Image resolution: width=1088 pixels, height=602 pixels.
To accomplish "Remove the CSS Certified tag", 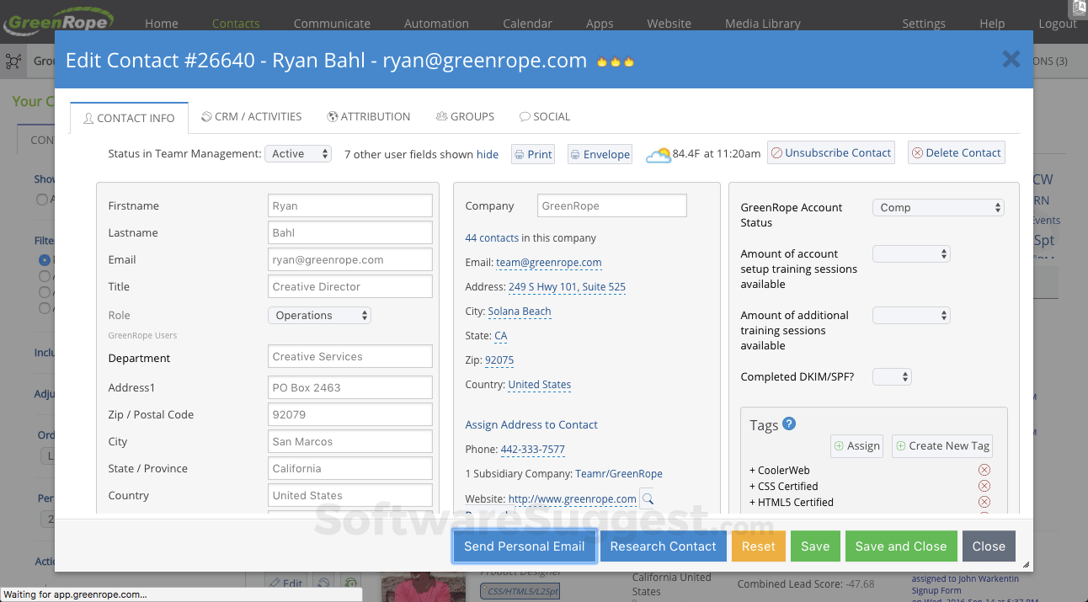I will click(x=984, y=486).
